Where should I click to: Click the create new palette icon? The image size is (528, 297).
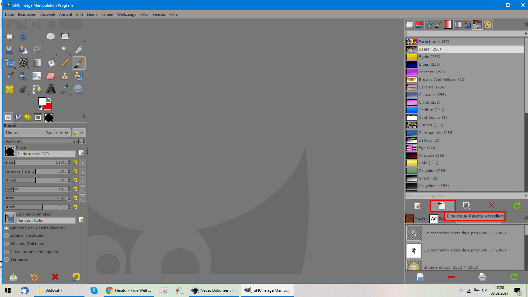pos(442,206)
